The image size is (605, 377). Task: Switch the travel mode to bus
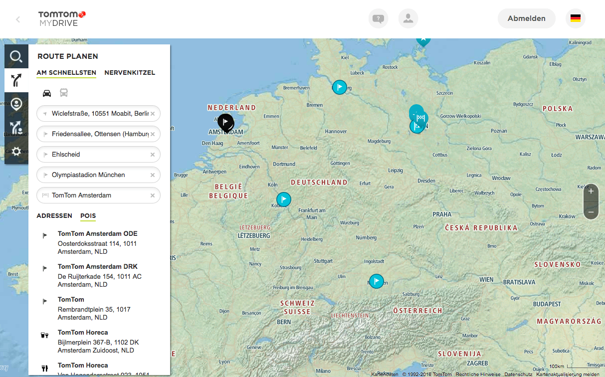(64, 93)
